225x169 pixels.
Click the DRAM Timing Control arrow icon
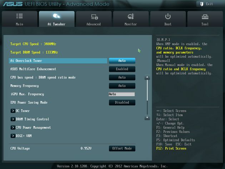[13, 119]
